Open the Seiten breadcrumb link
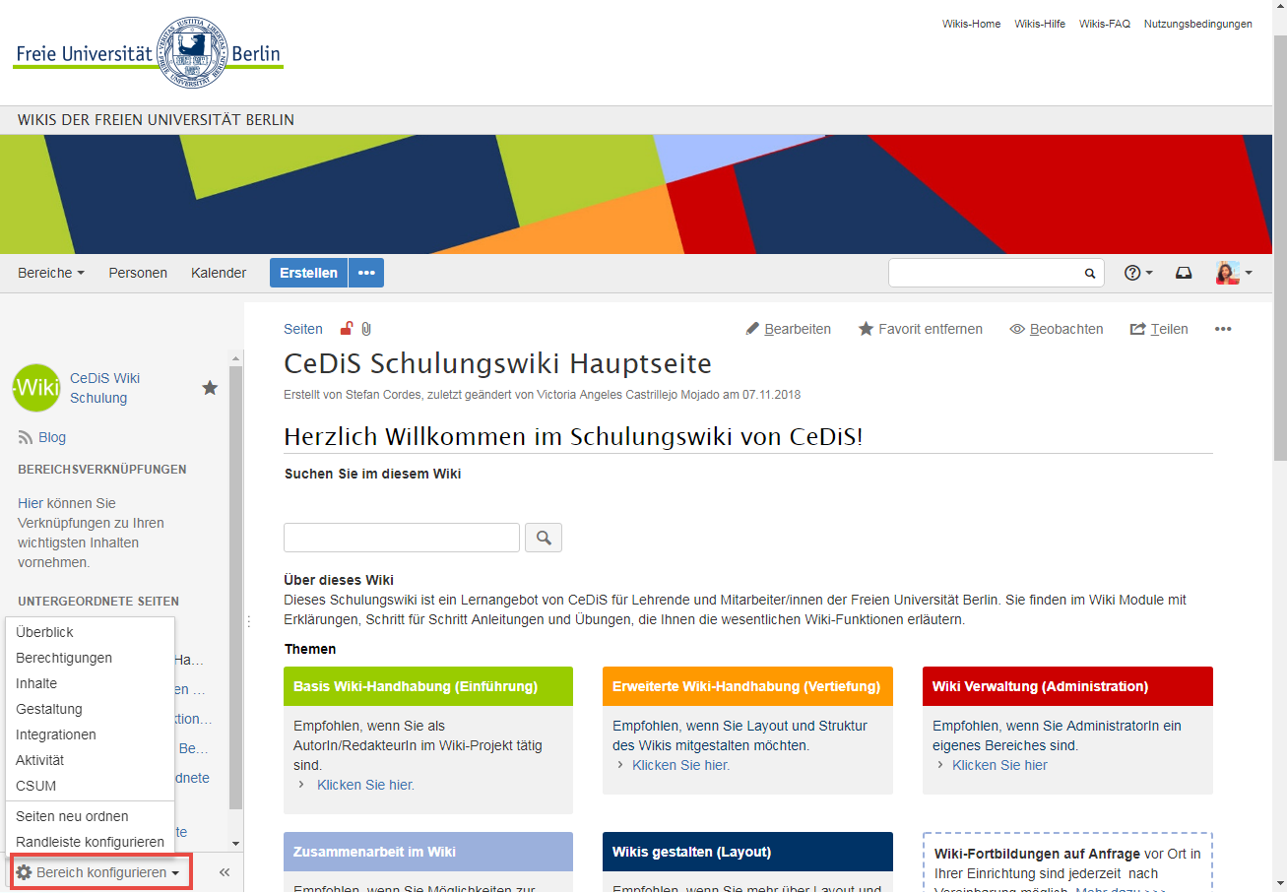 (x=303, y=329)
